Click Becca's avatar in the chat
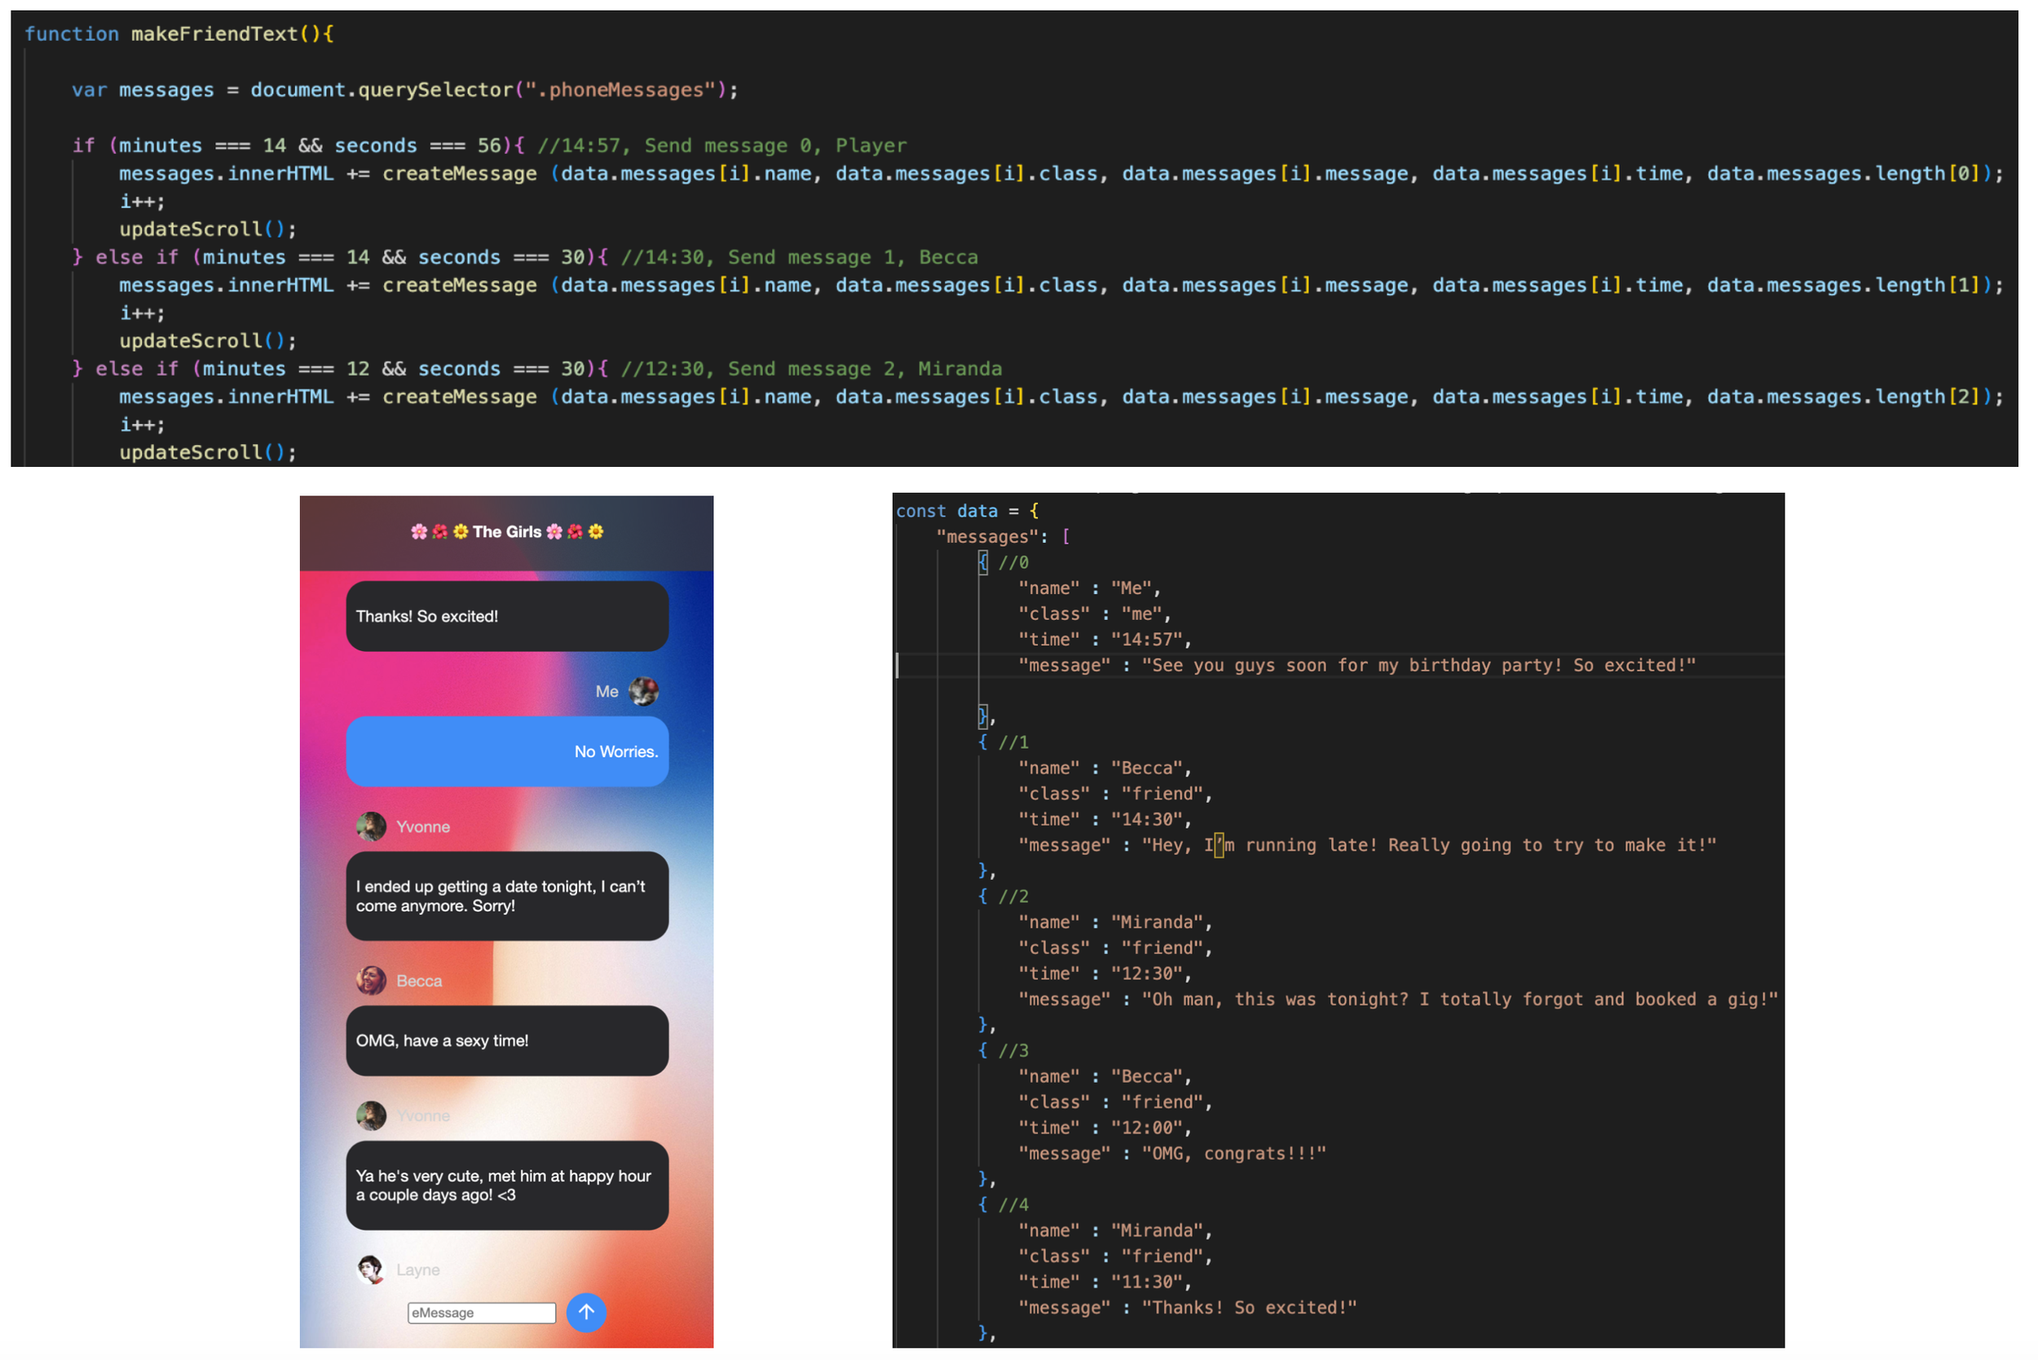 click(372, 981)
